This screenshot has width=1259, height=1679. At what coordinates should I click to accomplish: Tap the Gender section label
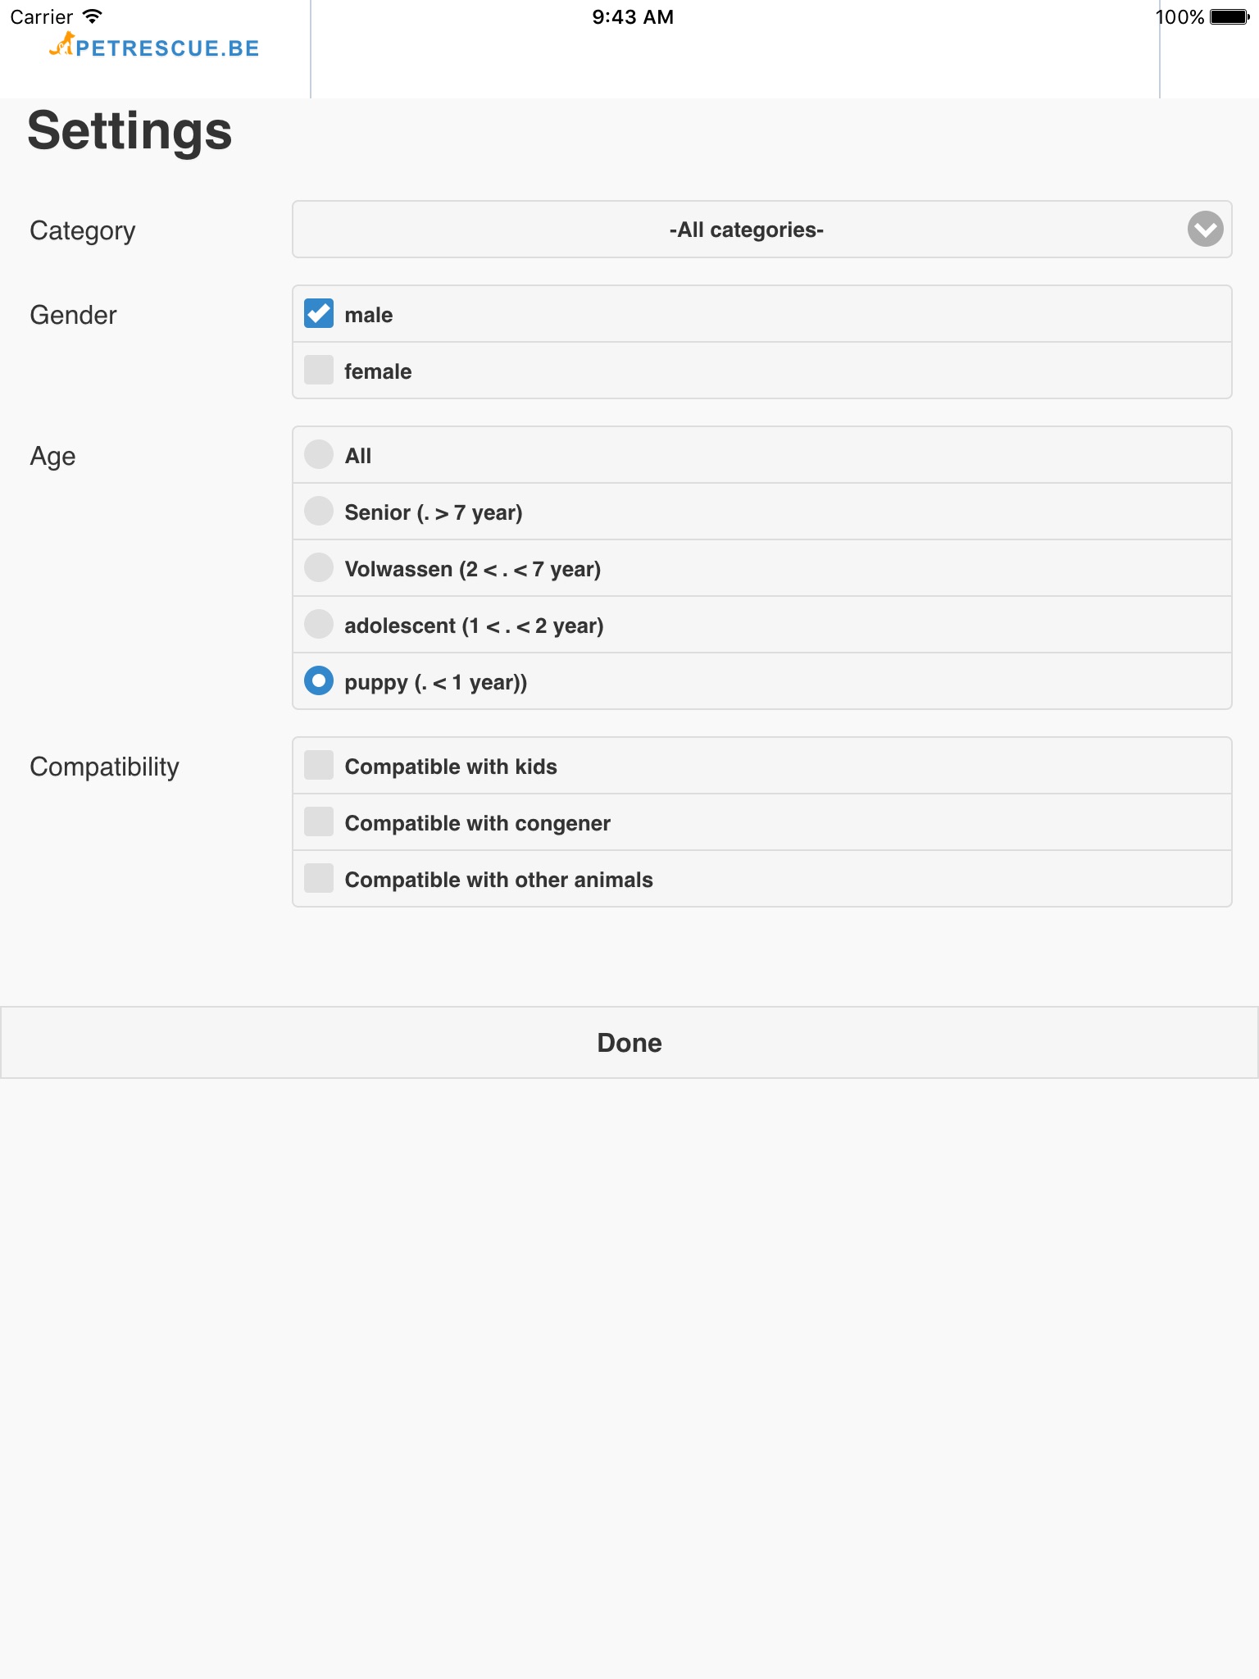tap(73, 315)
